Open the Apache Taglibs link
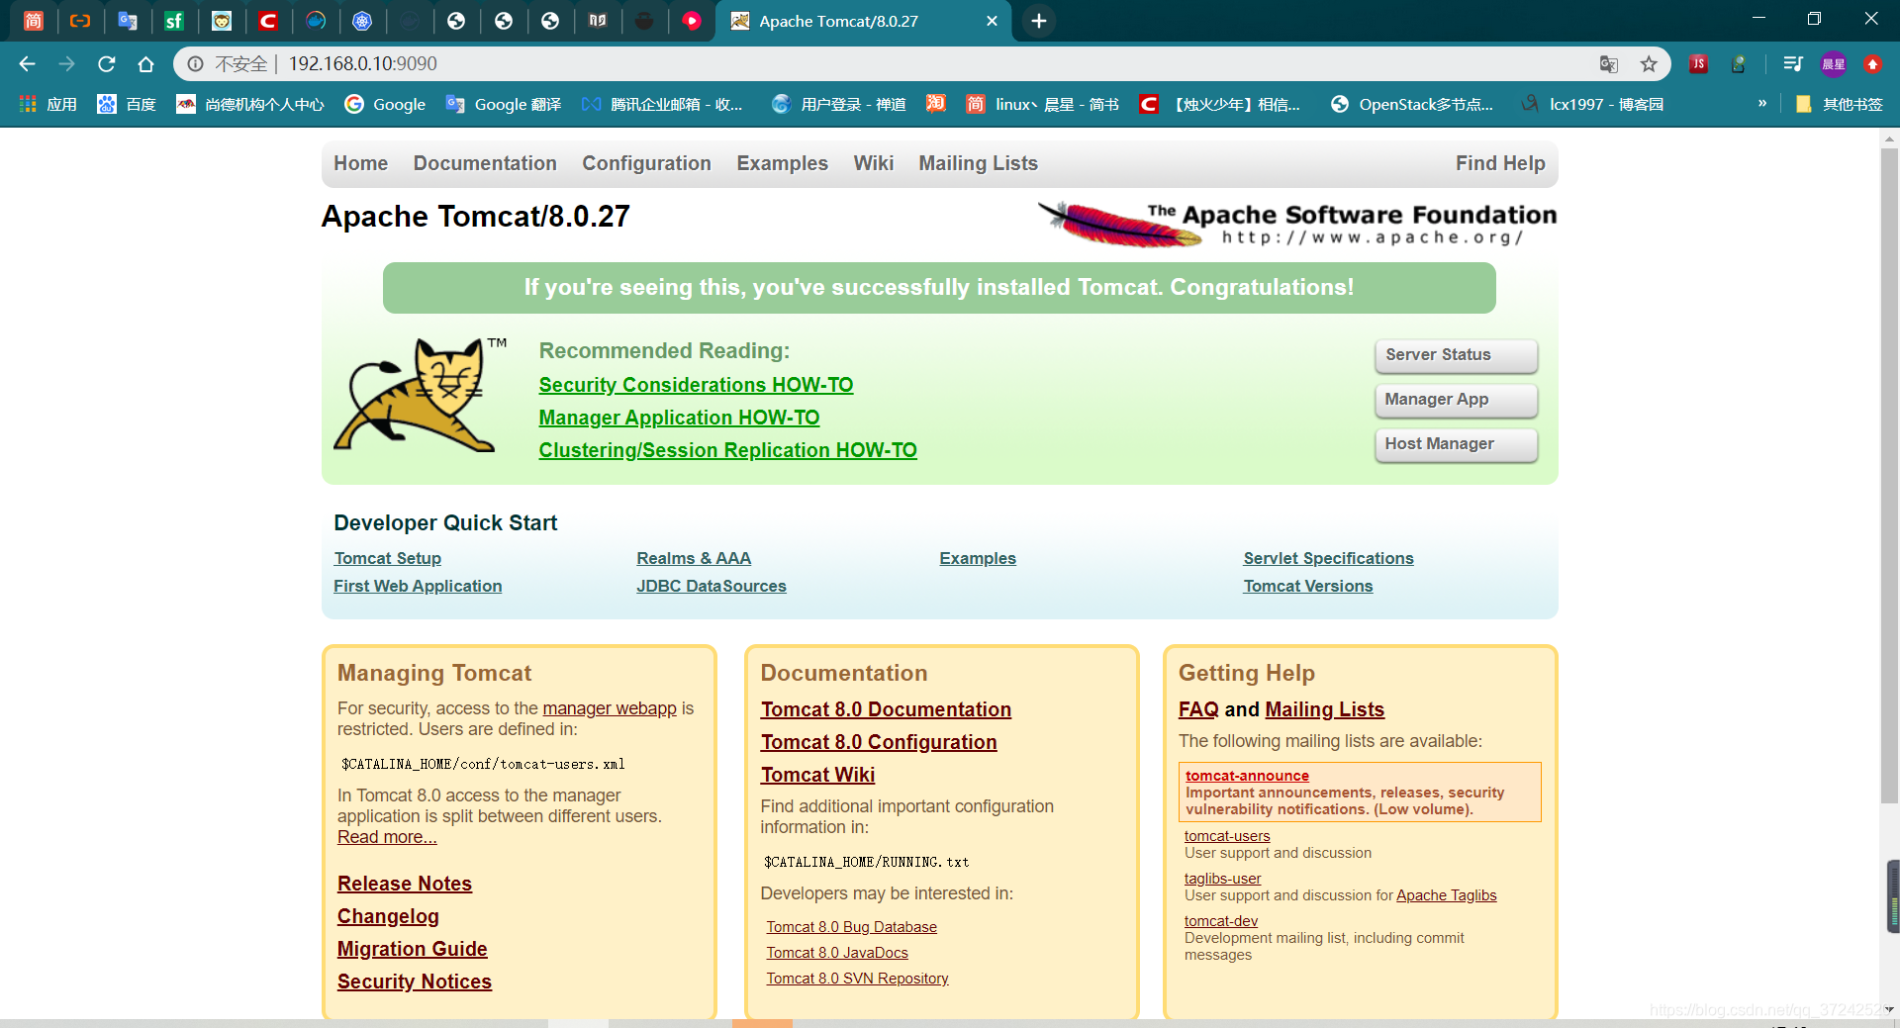The image size is (1900, 1028). tap(1446, 895)
